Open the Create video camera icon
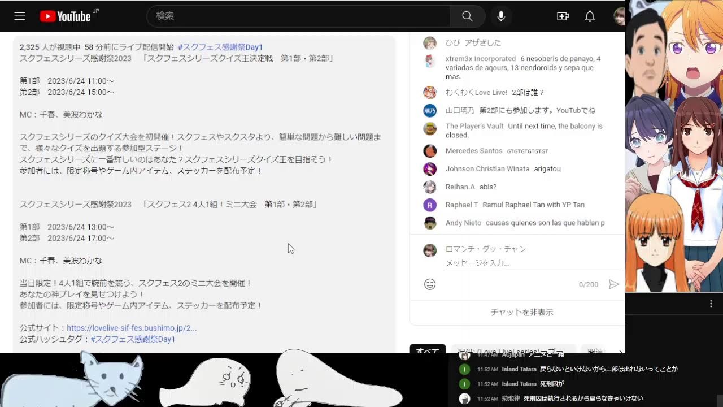The height and width of the screenshot is (407, 723). point(563,16)
